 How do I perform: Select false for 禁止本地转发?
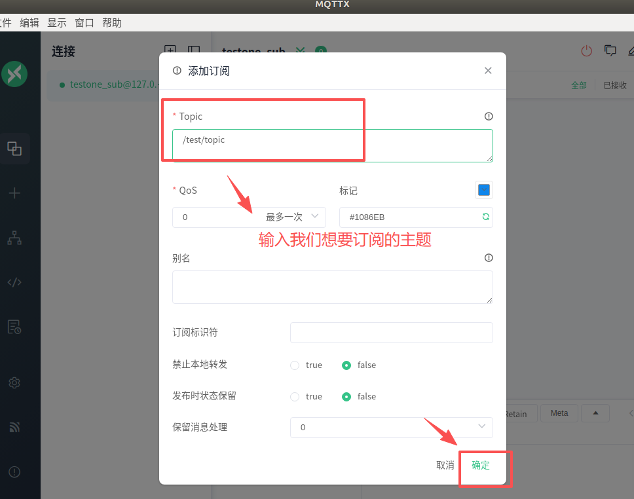(346, 365)
